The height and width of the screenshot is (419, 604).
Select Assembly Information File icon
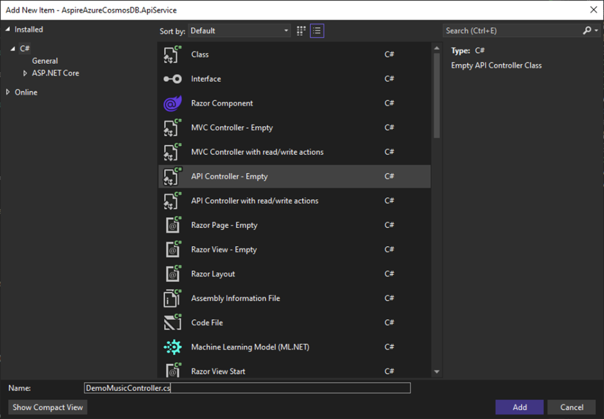pos(172,299)
